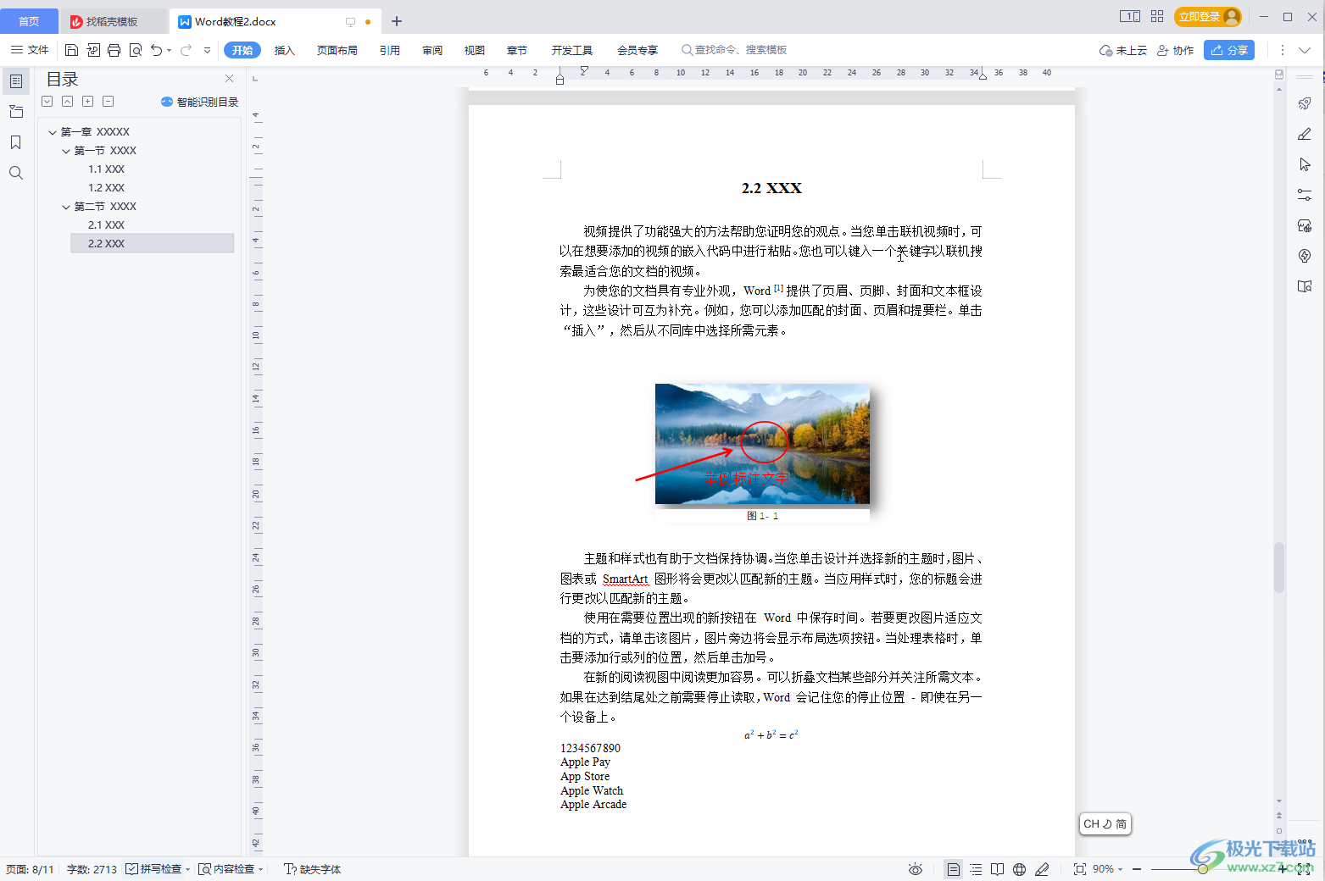Open the search magnifier in sidebar
The image size is (1325, 881).
(16, 173)
